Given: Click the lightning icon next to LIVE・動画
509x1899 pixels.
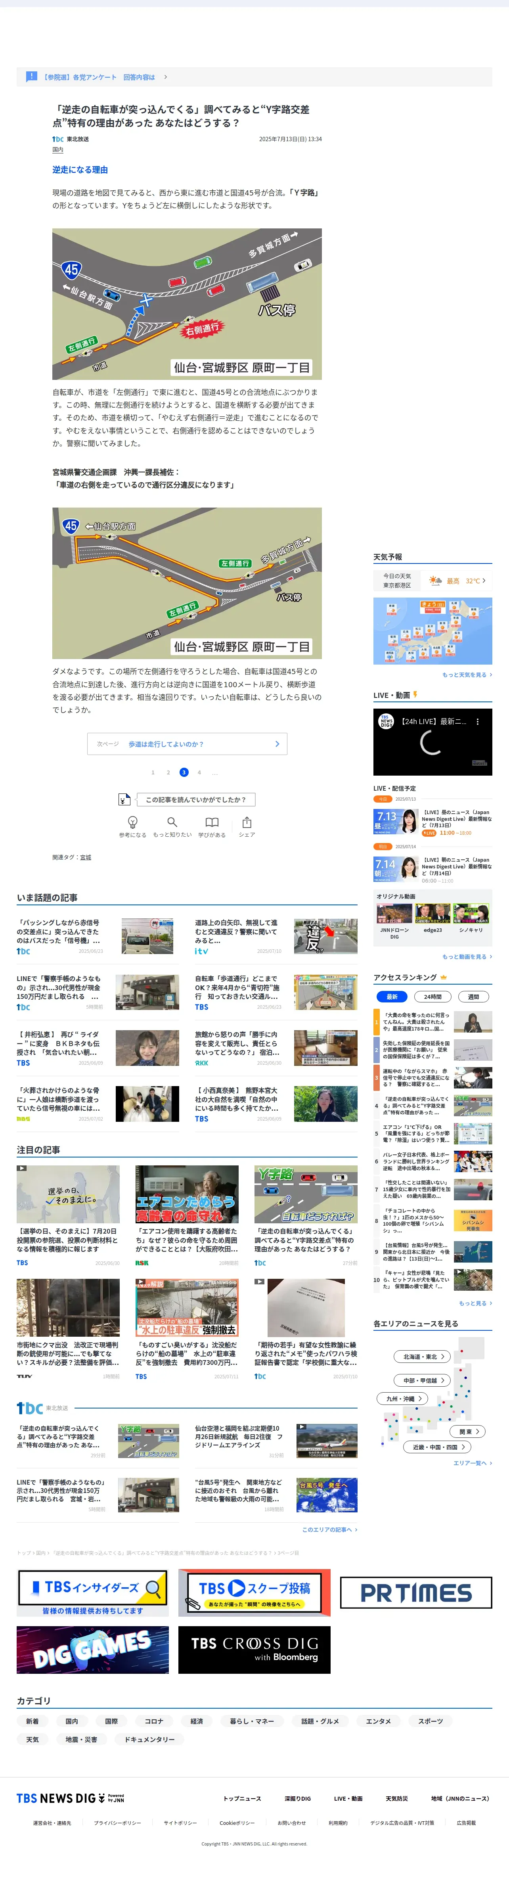Looking at the screenshot, I should point(415,694).
